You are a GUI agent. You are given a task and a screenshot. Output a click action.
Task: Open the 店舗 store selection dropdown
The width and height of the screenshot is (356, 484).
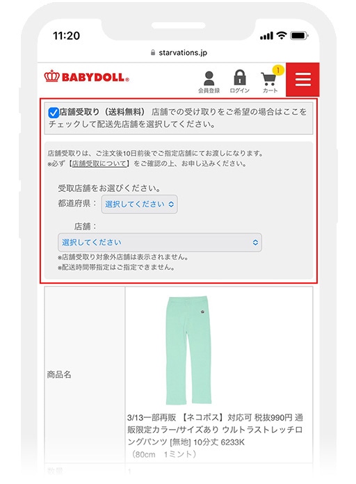[x=160, y=242]
